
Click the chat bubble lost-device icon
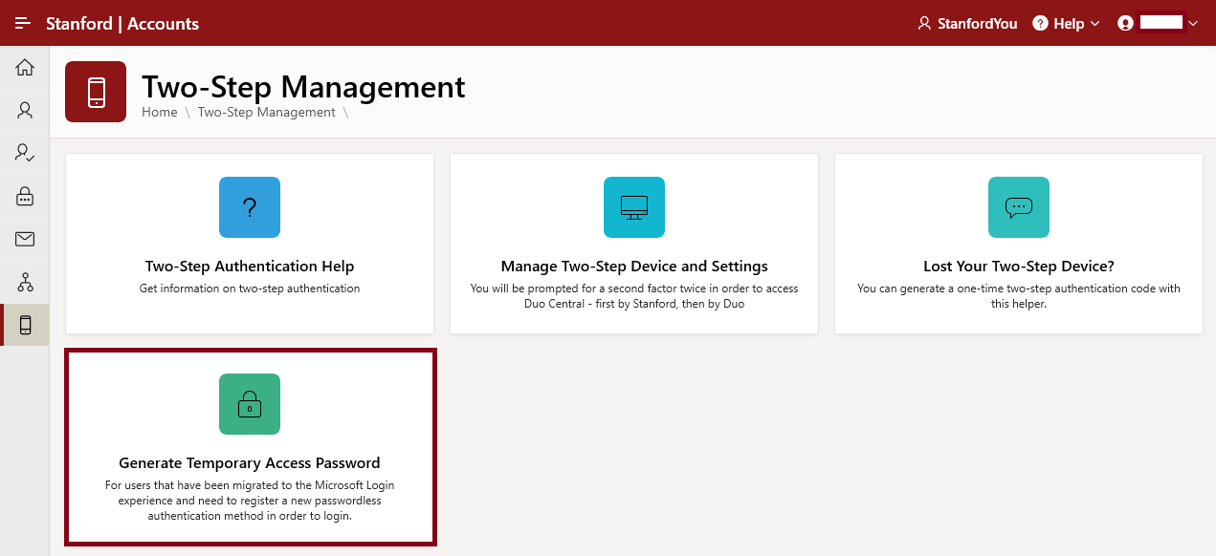point(1019,207)
